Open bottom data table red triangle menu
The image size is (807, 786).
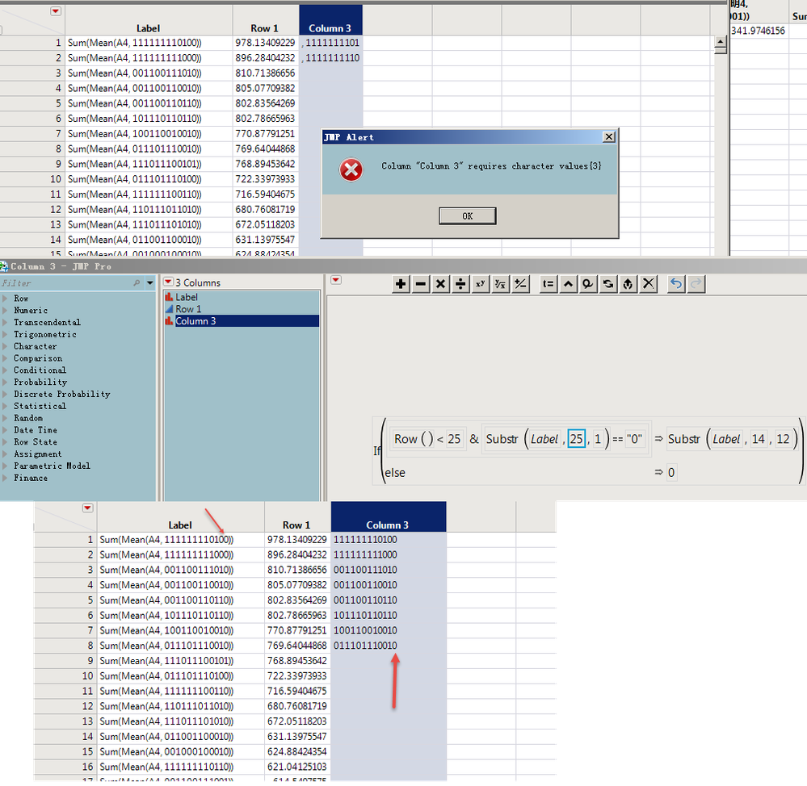[87, 508]
